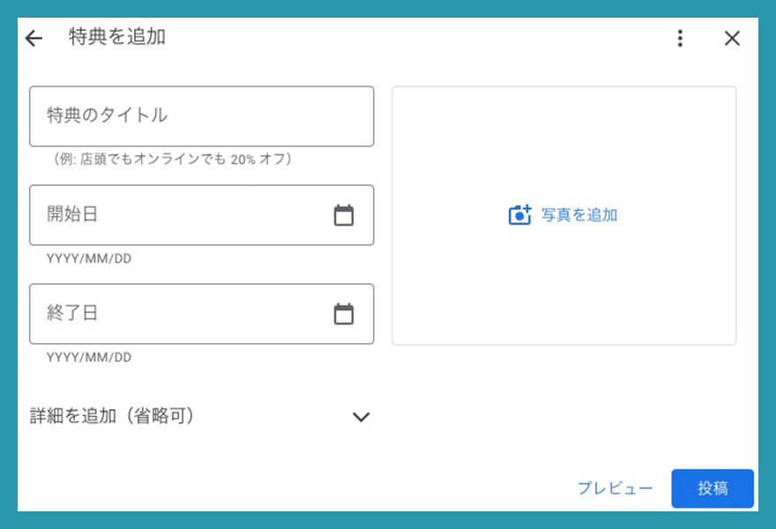Expand the details section chevron arrow
The image size is (776, 529).
361,417
